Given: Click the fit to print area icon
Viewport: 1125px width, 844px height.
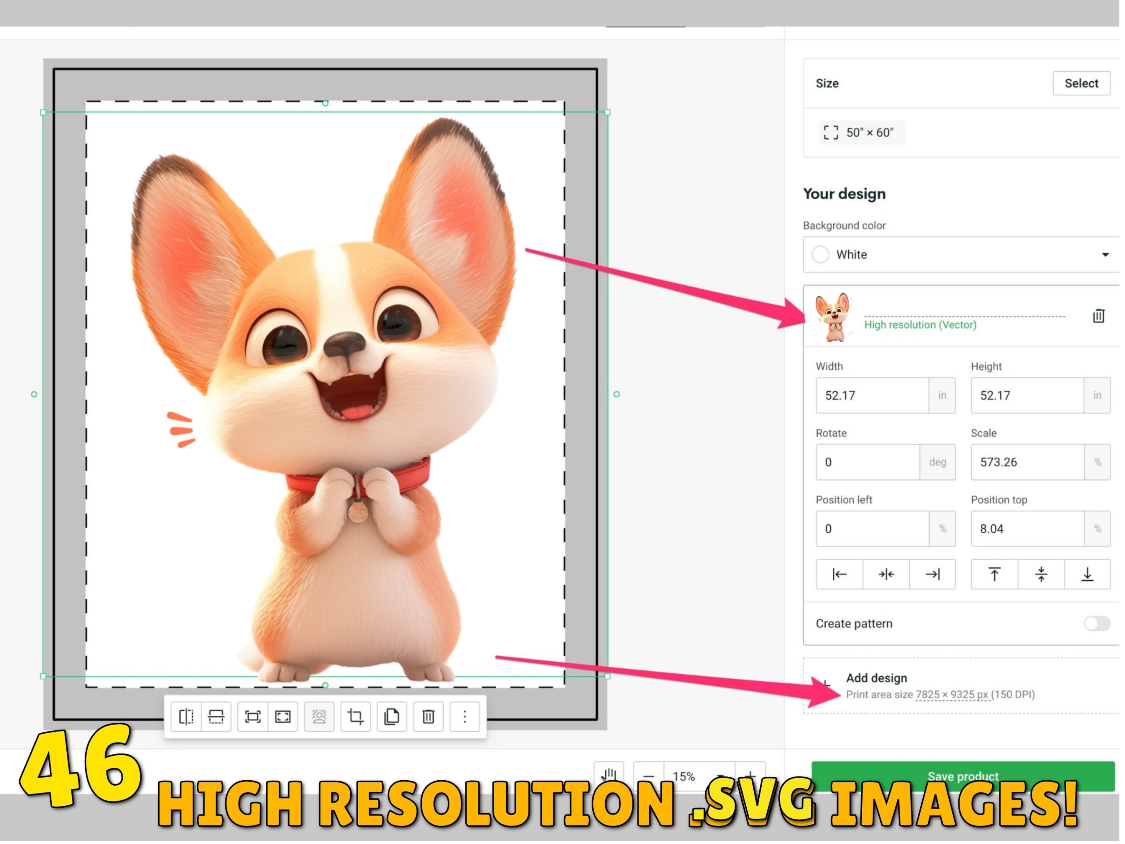Looking at the screenshot, I should 253,718.
